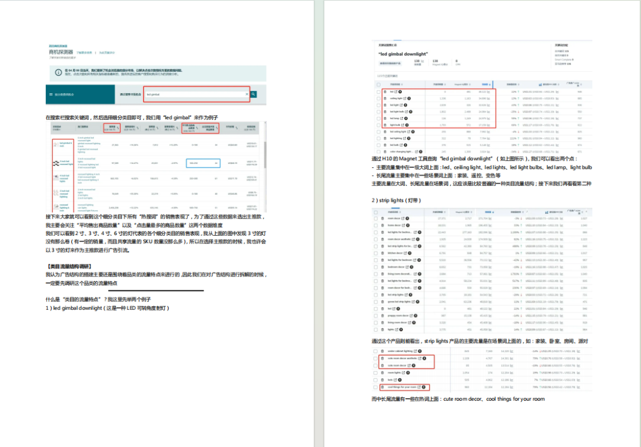
Task: Sort the led gimbal table by keyword name column
Action: tap(396, 85)
